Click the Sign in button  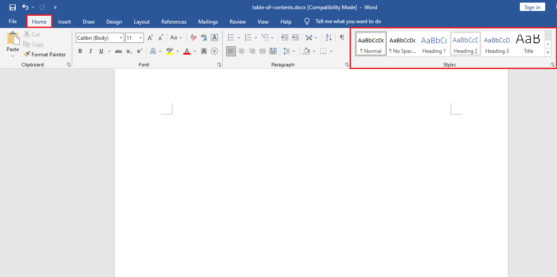click(532, 7)
